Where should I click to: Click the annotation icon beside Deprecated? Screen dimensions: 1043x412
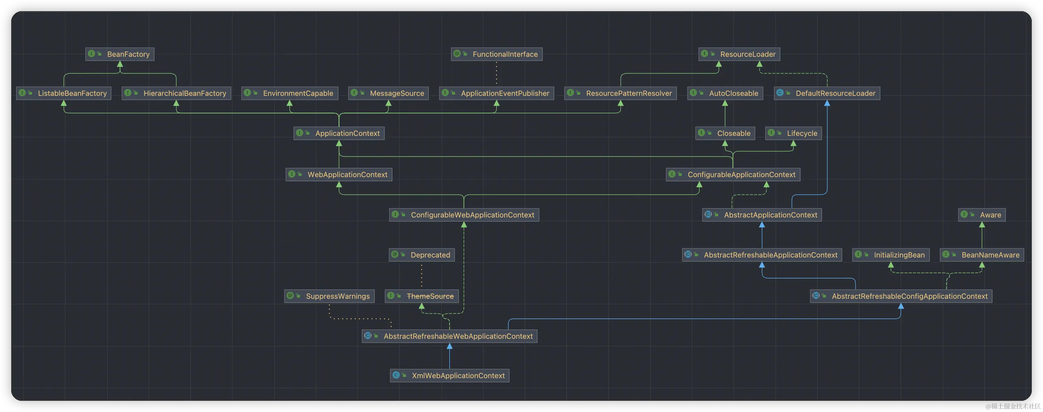(395, 255)
